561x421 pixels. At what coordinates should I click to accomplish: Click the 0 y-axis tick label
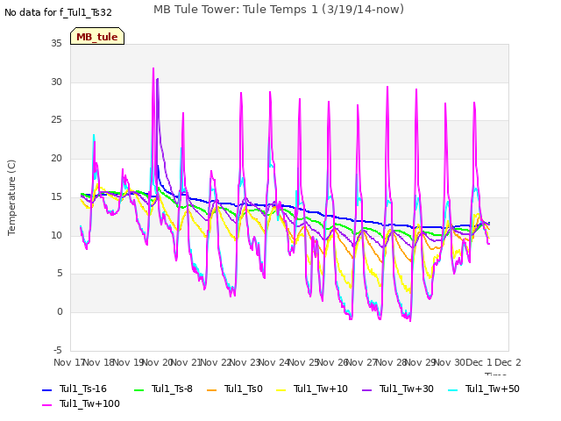tap(60, 312)
